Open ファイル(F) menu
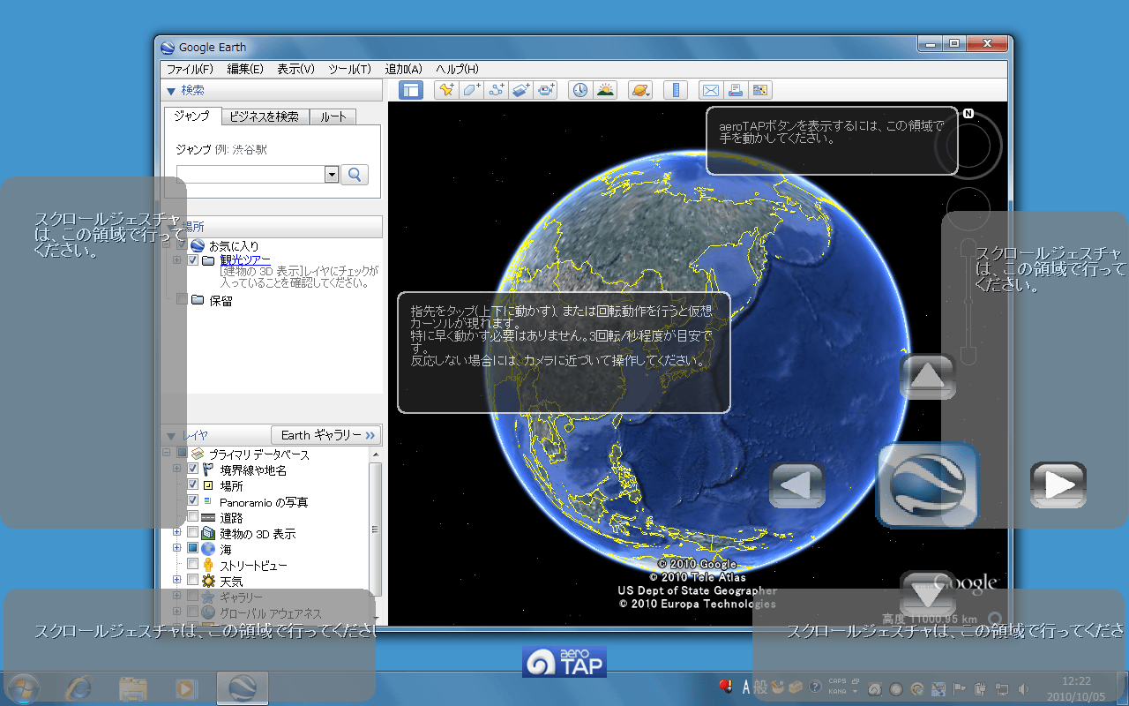Image resolution: width=1129 pixels, height=706 pixels. (190, 69)
